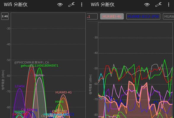Toggle the 2.4G band button
The width and height of the screenshot is (174, 118).
pyautogui.click(x=5, y=16)
